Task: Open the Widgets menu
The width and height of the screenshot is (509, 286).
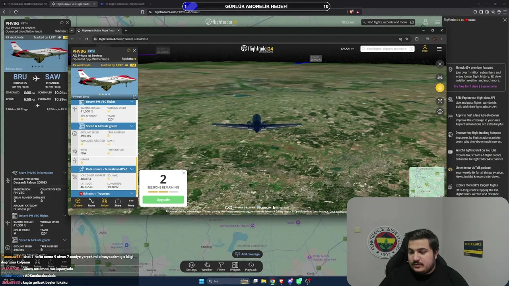Action: (x=235, y=267)
